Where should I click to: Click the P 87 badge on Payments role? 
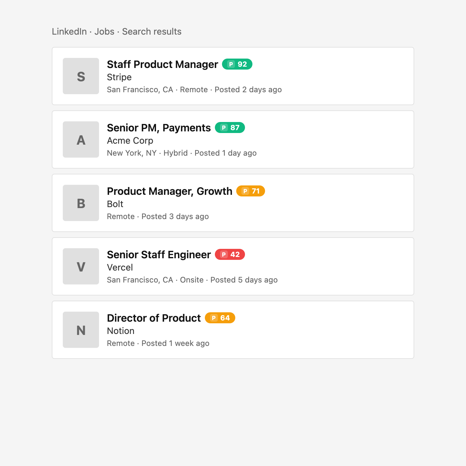230,128
